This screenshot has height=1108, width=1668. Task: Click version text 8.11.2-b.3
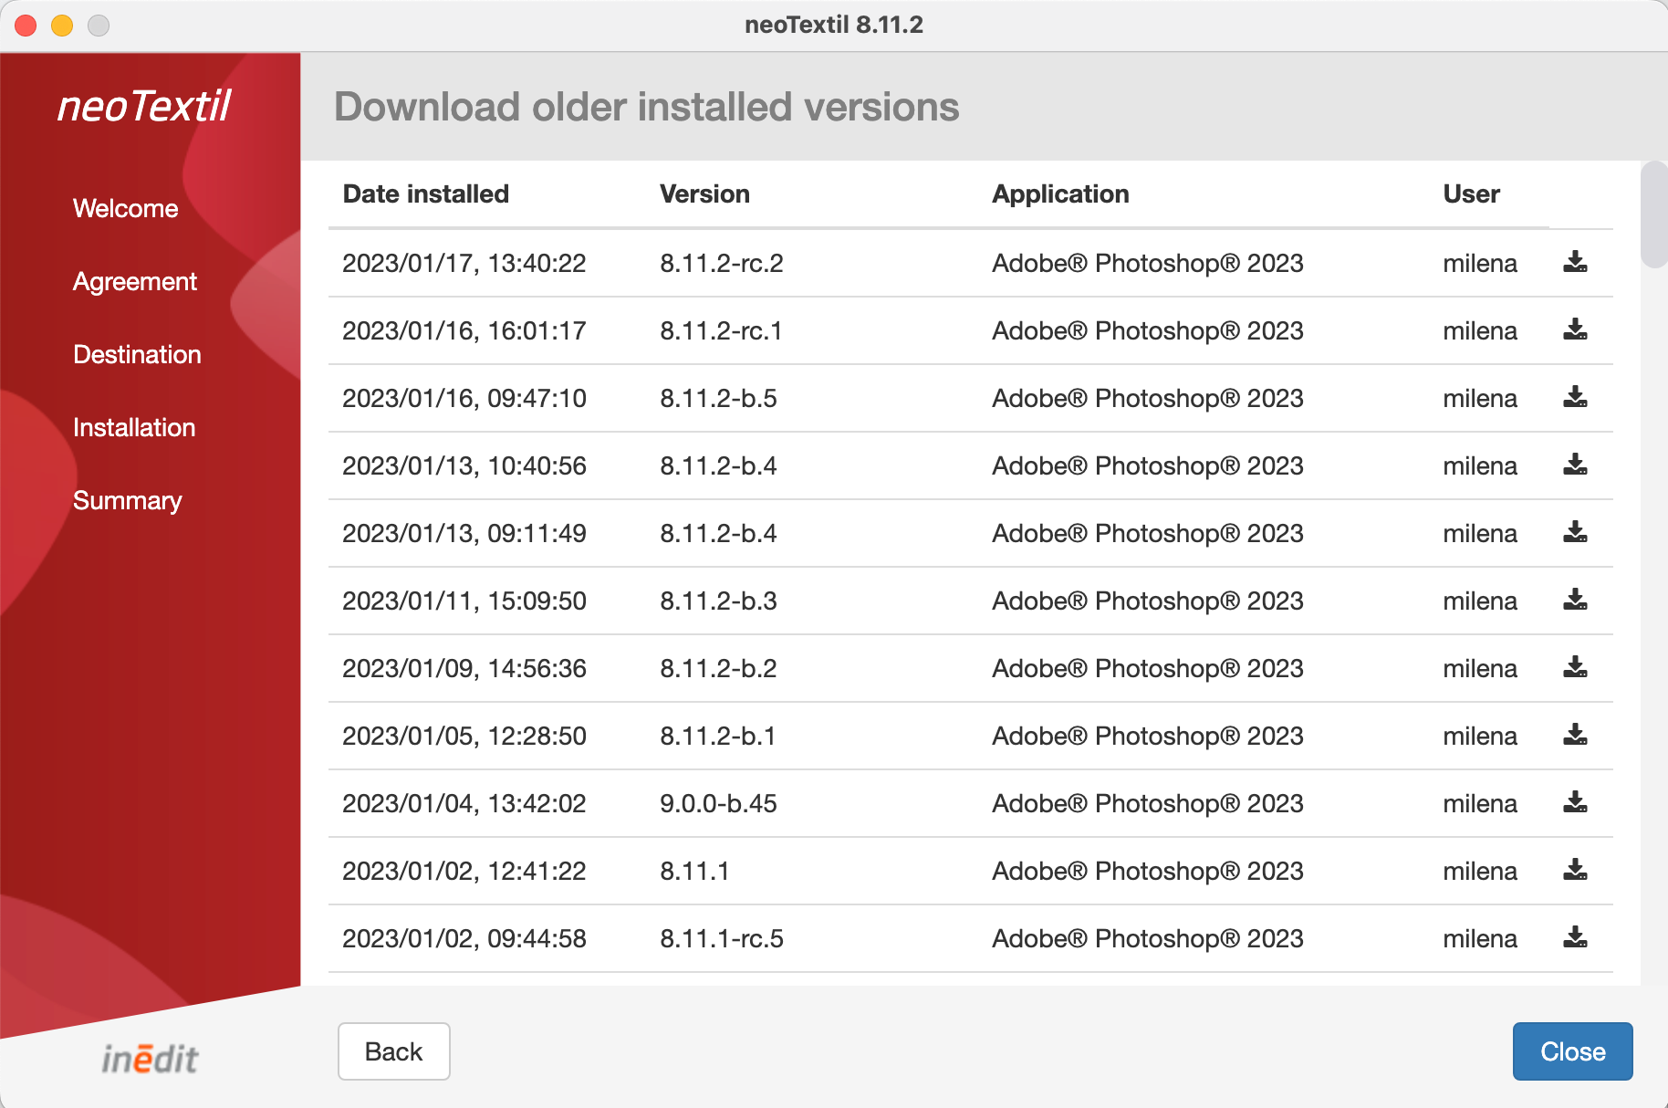719,601
